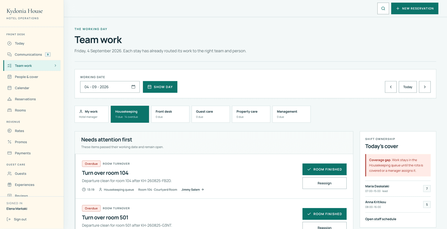The image size is (447, 229).
Task: Select the Housekeeping tab
Action: click(x=130, y=114)
